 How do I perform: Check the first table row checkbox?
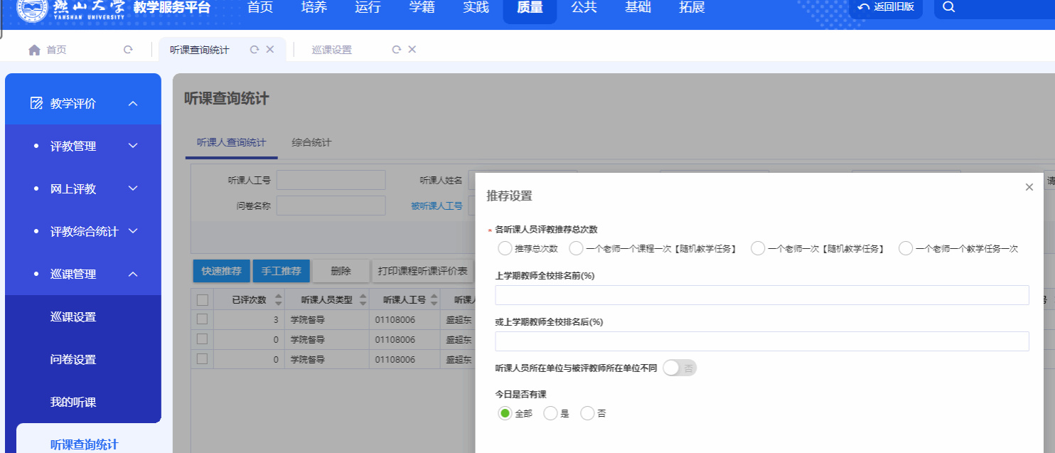click(202, 319)
